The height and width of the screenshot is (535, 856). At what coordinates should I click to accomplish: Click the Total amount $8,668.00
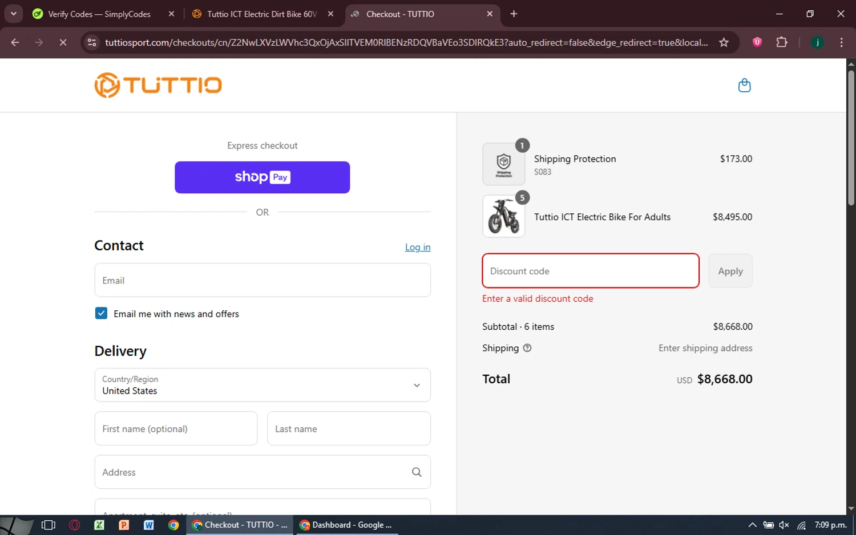coord(725,379)
